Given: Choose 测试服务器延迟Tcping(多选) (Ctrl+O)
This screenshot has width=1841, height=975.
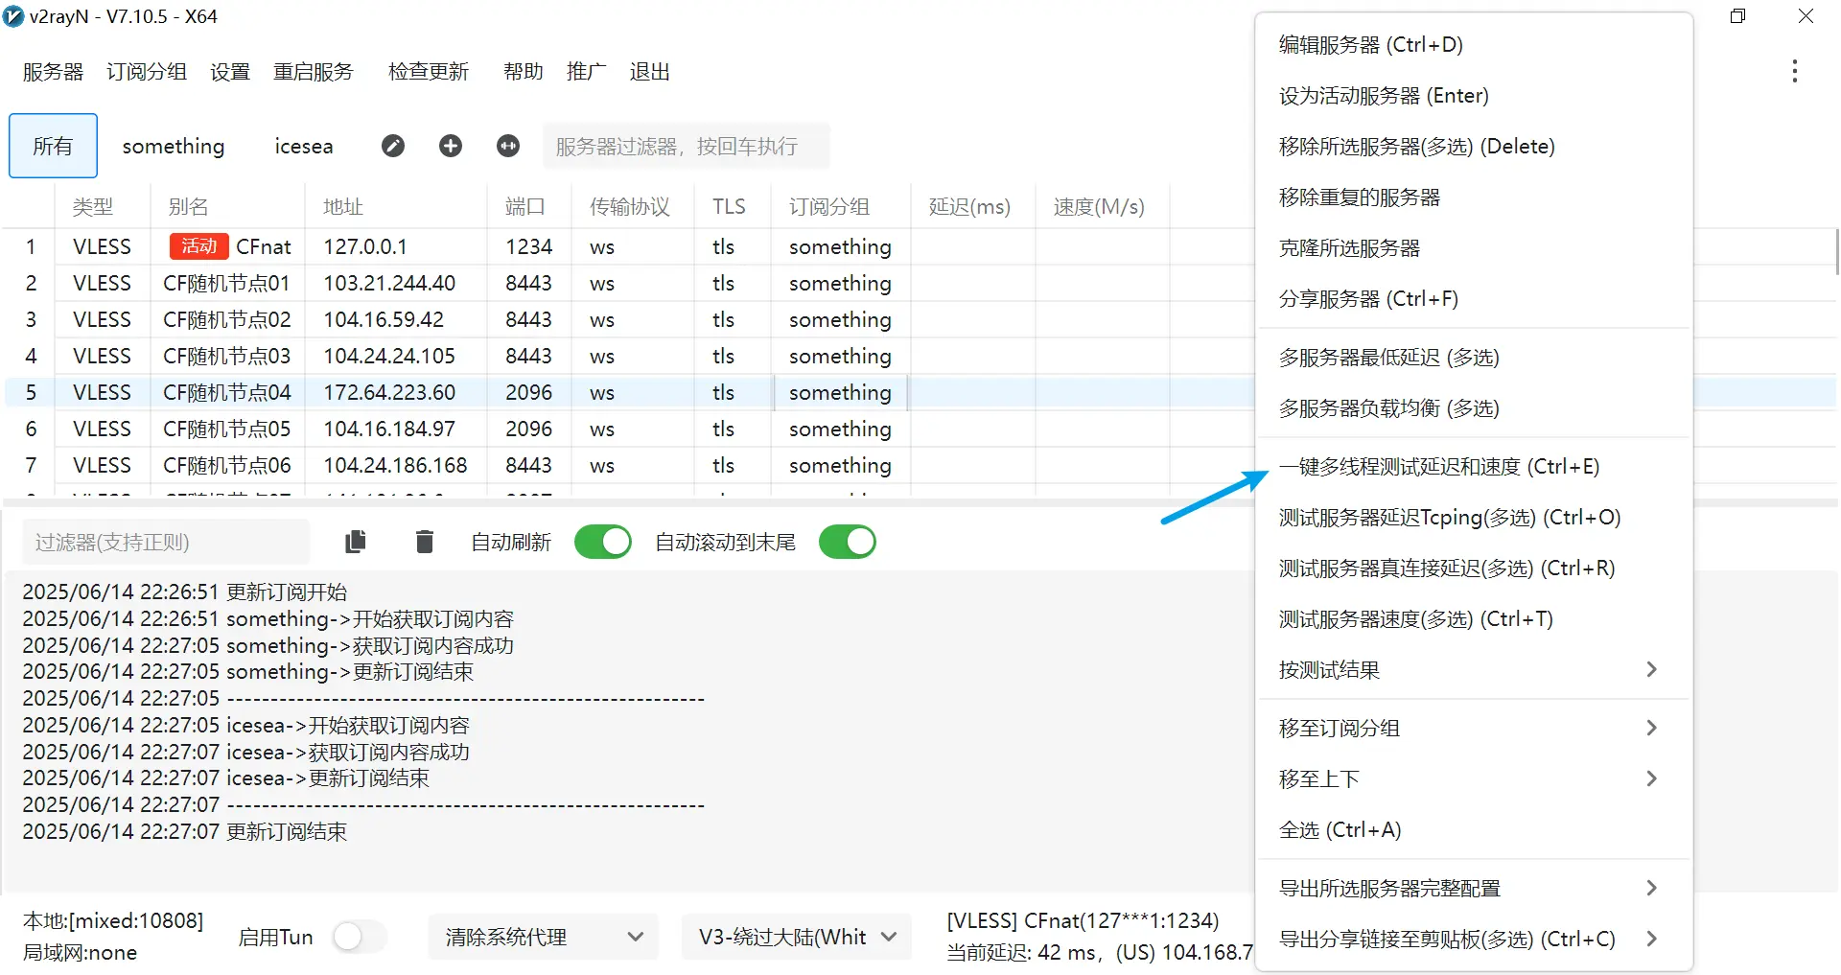Looking at the screenshot, I should 1474,517.
